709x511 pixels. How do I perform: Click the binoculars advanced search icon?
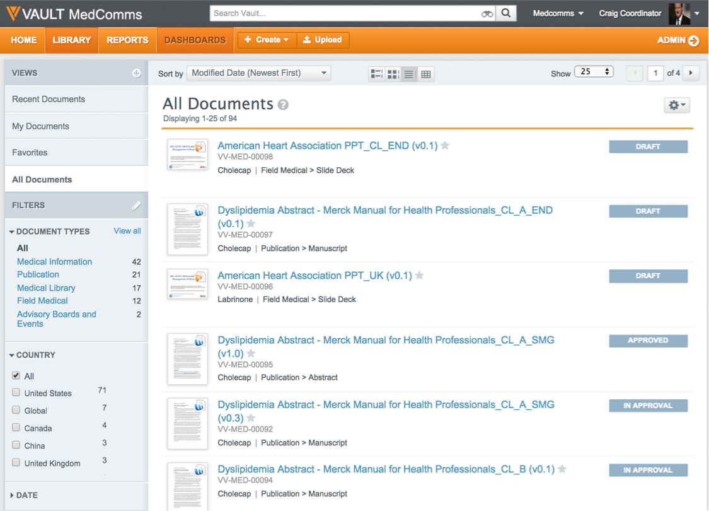coord(487,13)
